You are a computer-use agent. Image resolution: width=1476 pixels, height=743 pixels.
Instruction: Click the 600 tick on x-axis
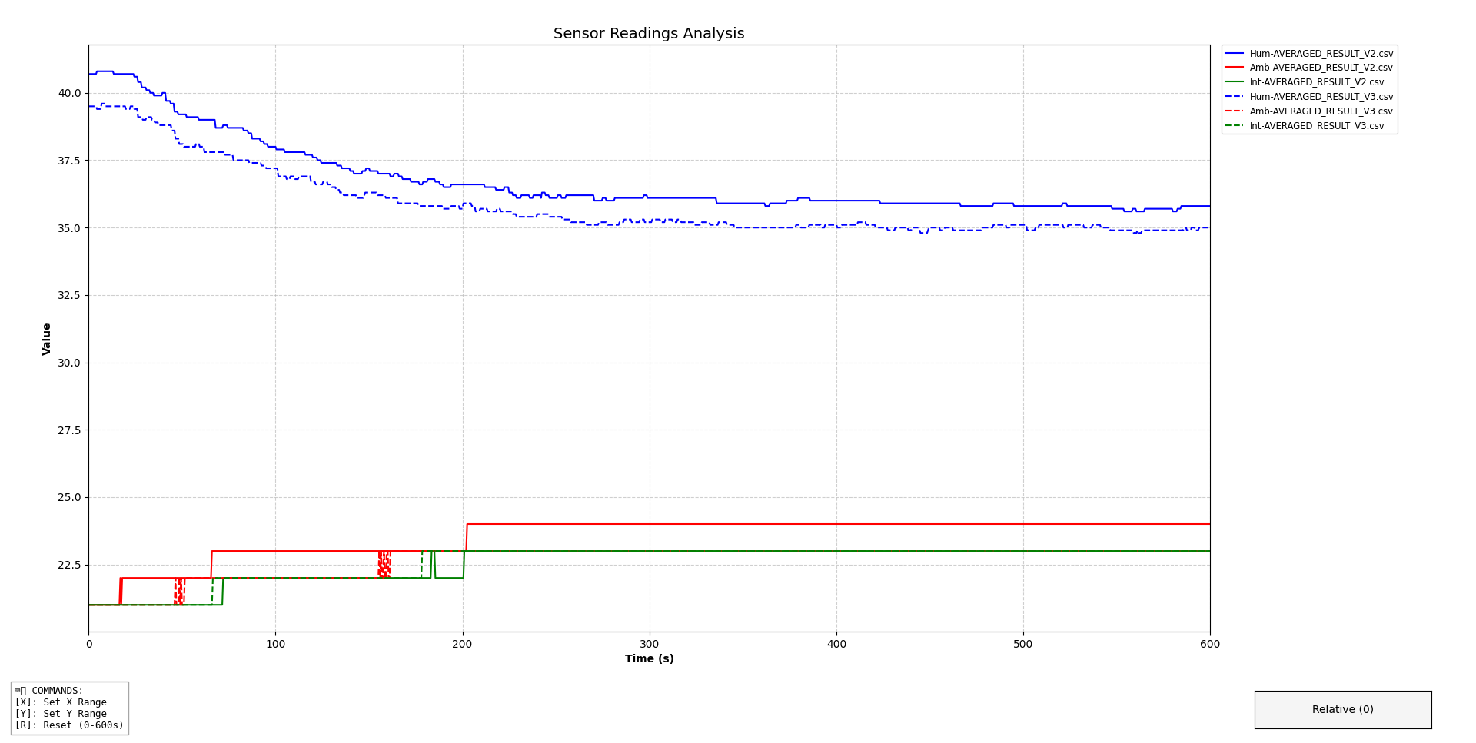[x=1209, y=644]
